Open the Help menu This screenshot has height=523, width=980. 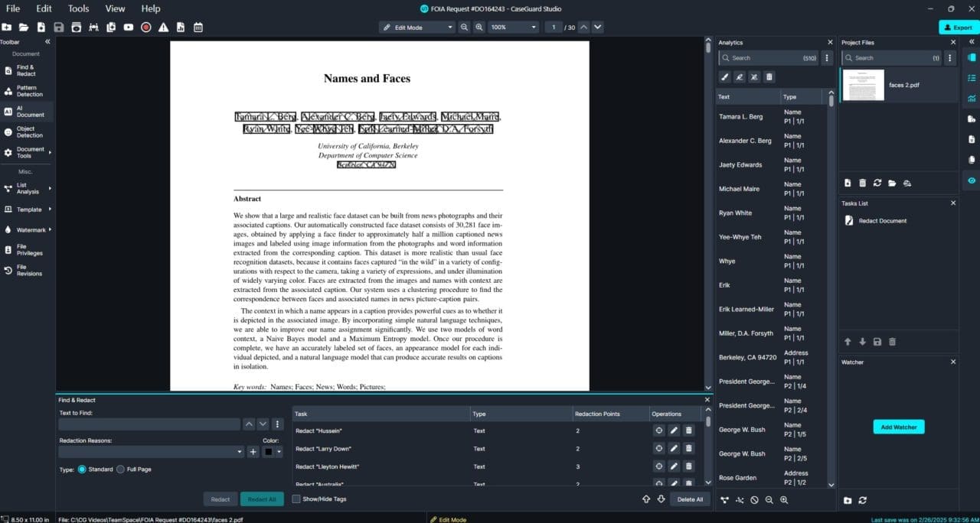[150, 8]
